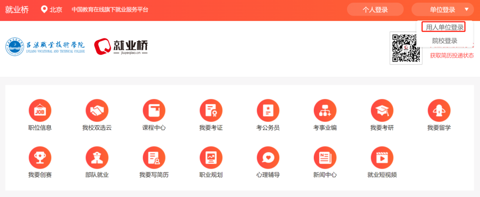Click the 考事业编 org-chart icon
Screen dimensions: 480x197
325,110
